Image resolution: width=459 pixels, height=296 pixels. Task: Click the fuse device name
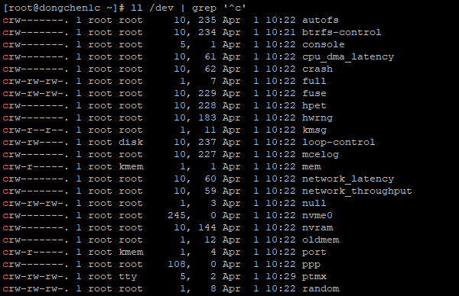[314, 93]
